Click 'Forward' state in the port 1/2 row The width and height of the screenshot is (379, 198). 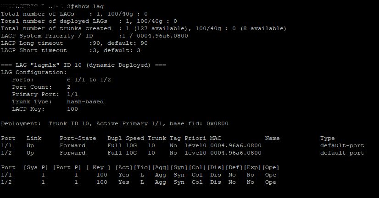[x=72, y=153]
